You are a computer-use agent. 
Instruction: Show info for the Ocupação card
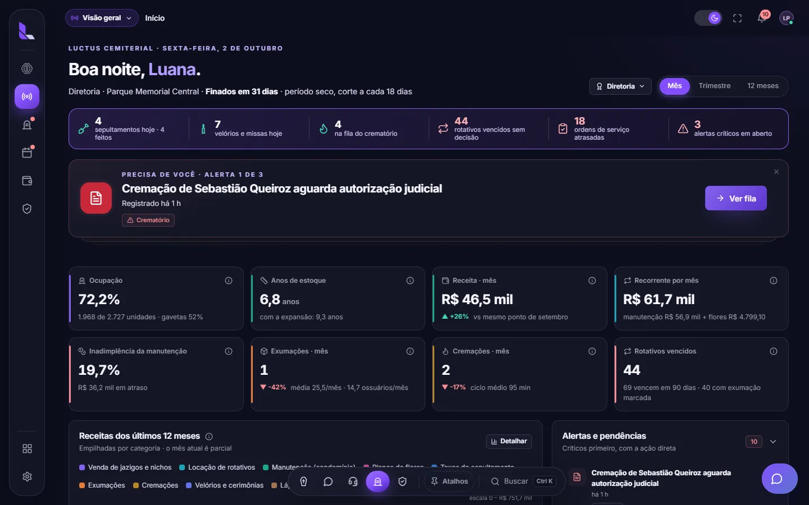pos(229,281)
